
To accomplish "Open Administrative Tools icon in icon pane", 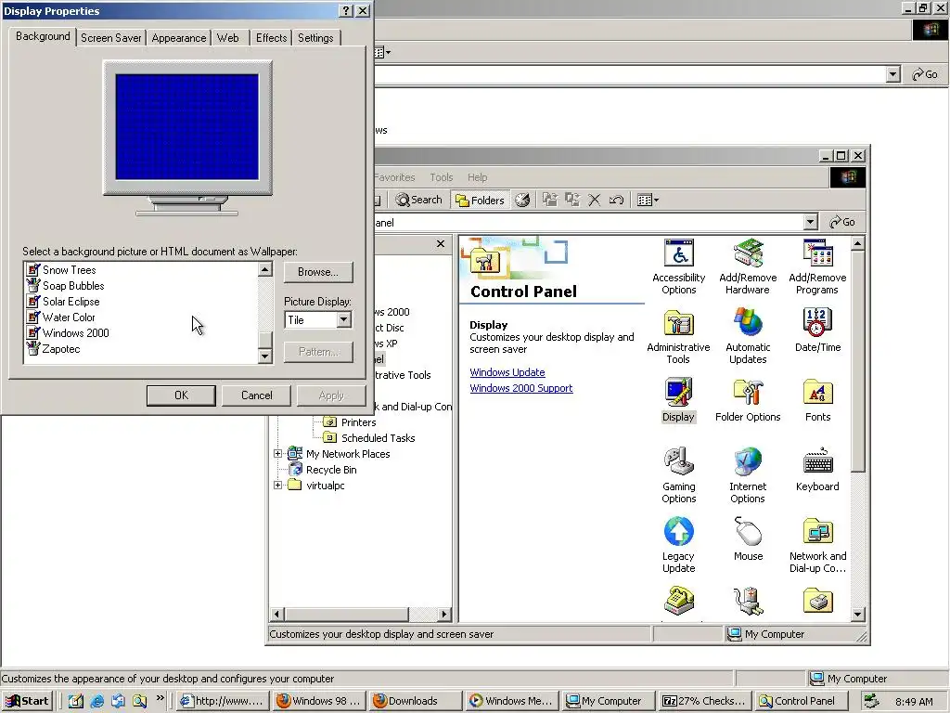I will pyautogui.click(x=678, y=336).
